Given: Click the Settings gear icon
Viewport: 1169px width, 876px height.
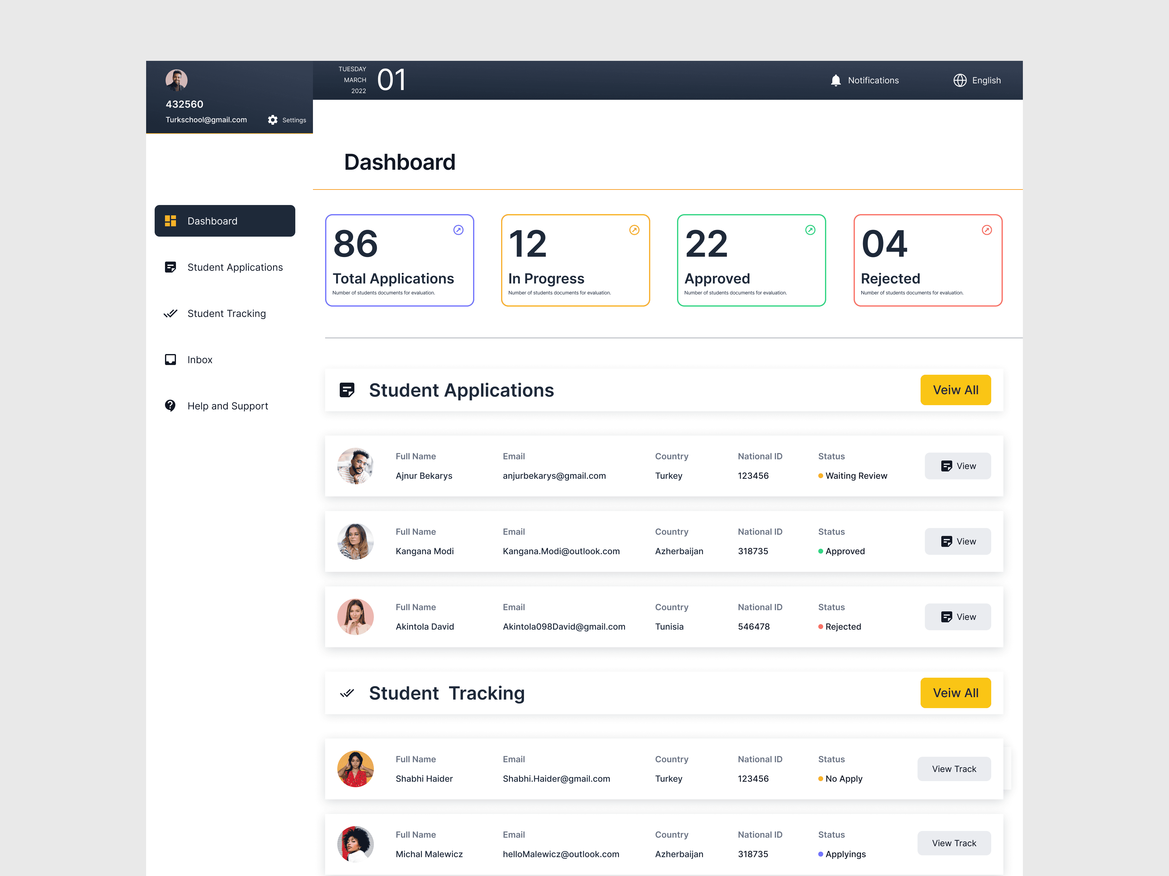Looking at the screenshot, I should point(273,120).
